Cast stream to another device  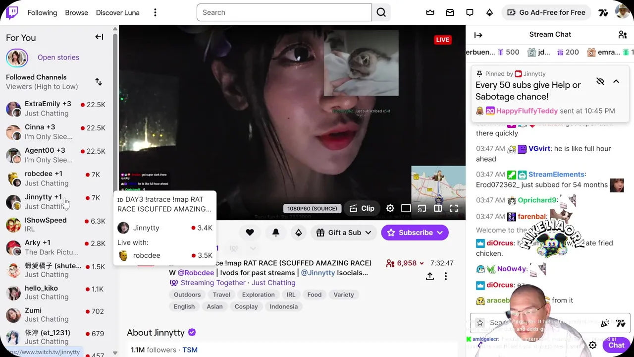click(x=422, y=208)
